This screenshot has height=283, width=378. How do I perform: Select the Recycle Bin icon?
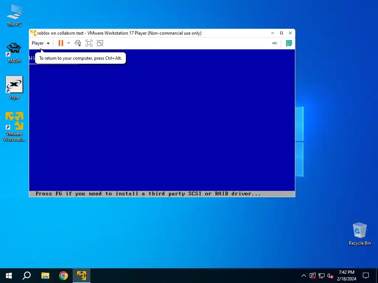point(360,234)
